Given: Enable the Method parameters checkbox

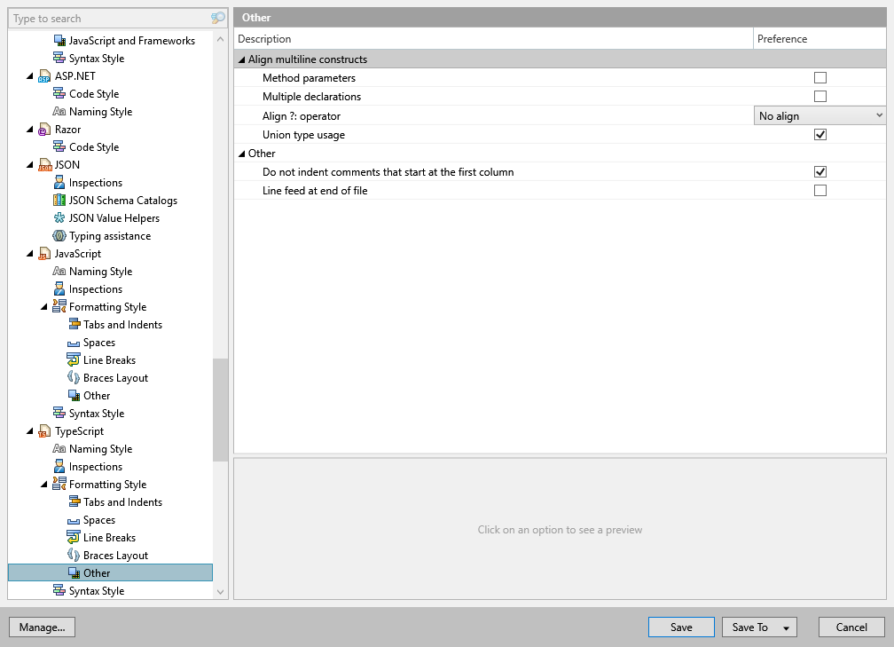Looking at the screenshot, I should pos(820,77).
